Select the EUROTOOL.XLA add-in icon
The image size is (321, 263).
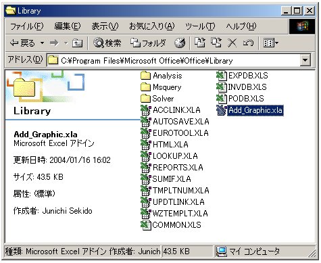tap(145, 133)
